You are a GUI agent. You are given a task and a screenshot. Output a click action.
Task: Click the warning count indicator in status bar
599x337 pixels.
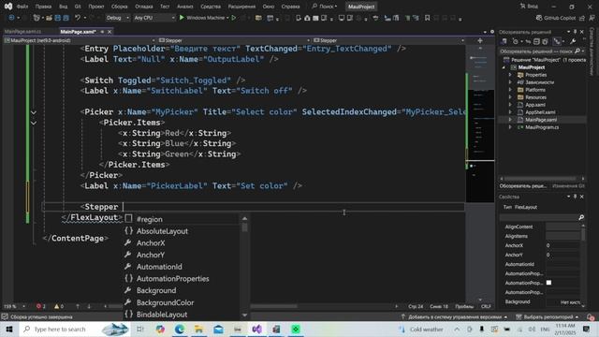tap(59, 306)
